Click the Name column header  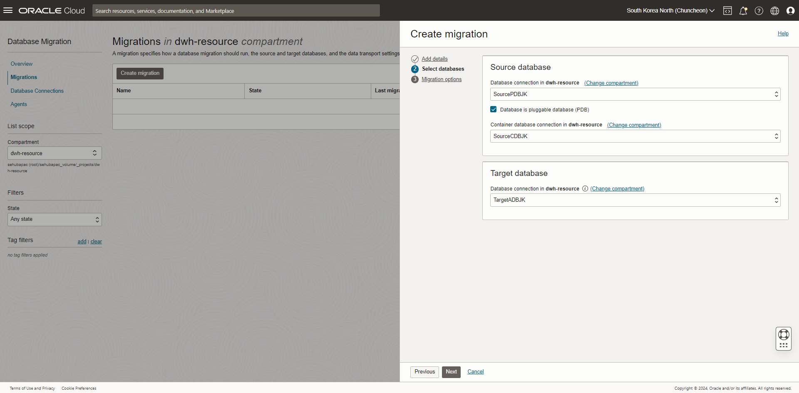click(179, 91)
